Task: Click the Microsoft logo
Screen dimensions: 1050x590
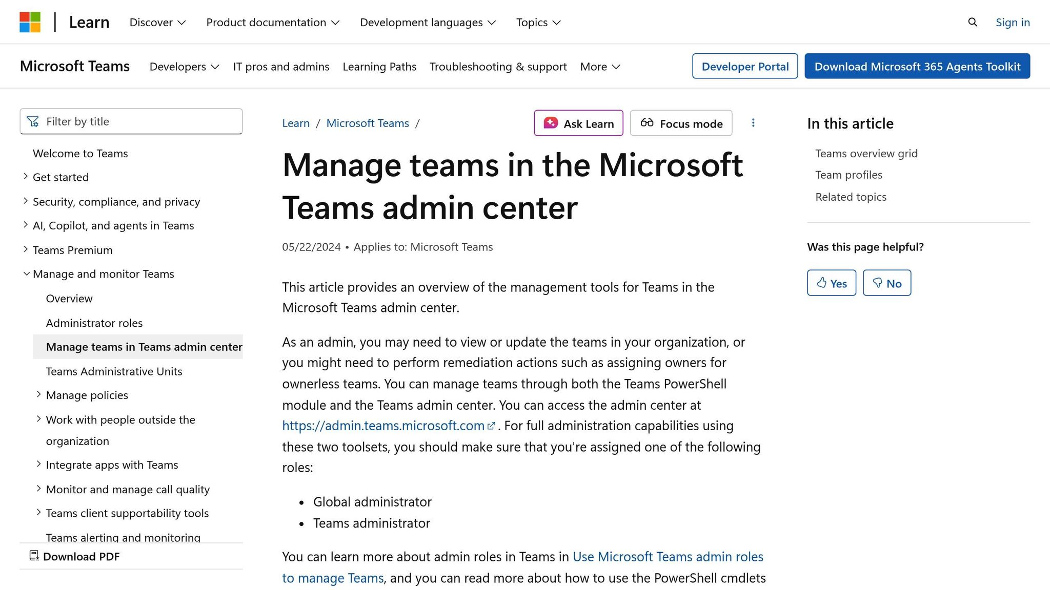Action: point(30,22)
